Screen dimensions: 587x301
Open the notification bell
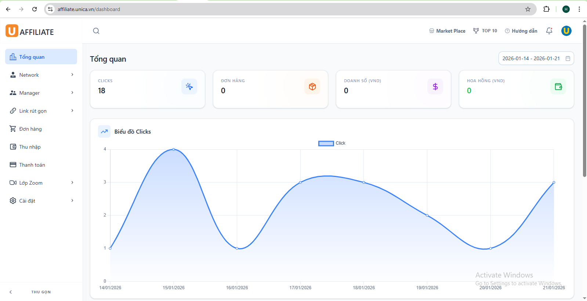pyautogui.click(x=549, y=31)
